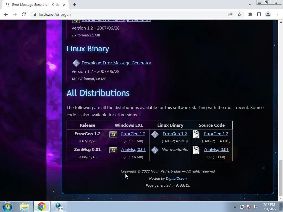Select the Error Message Generator tab
The width and height of the screenshot is (283, 212).
tap(35, 5)
